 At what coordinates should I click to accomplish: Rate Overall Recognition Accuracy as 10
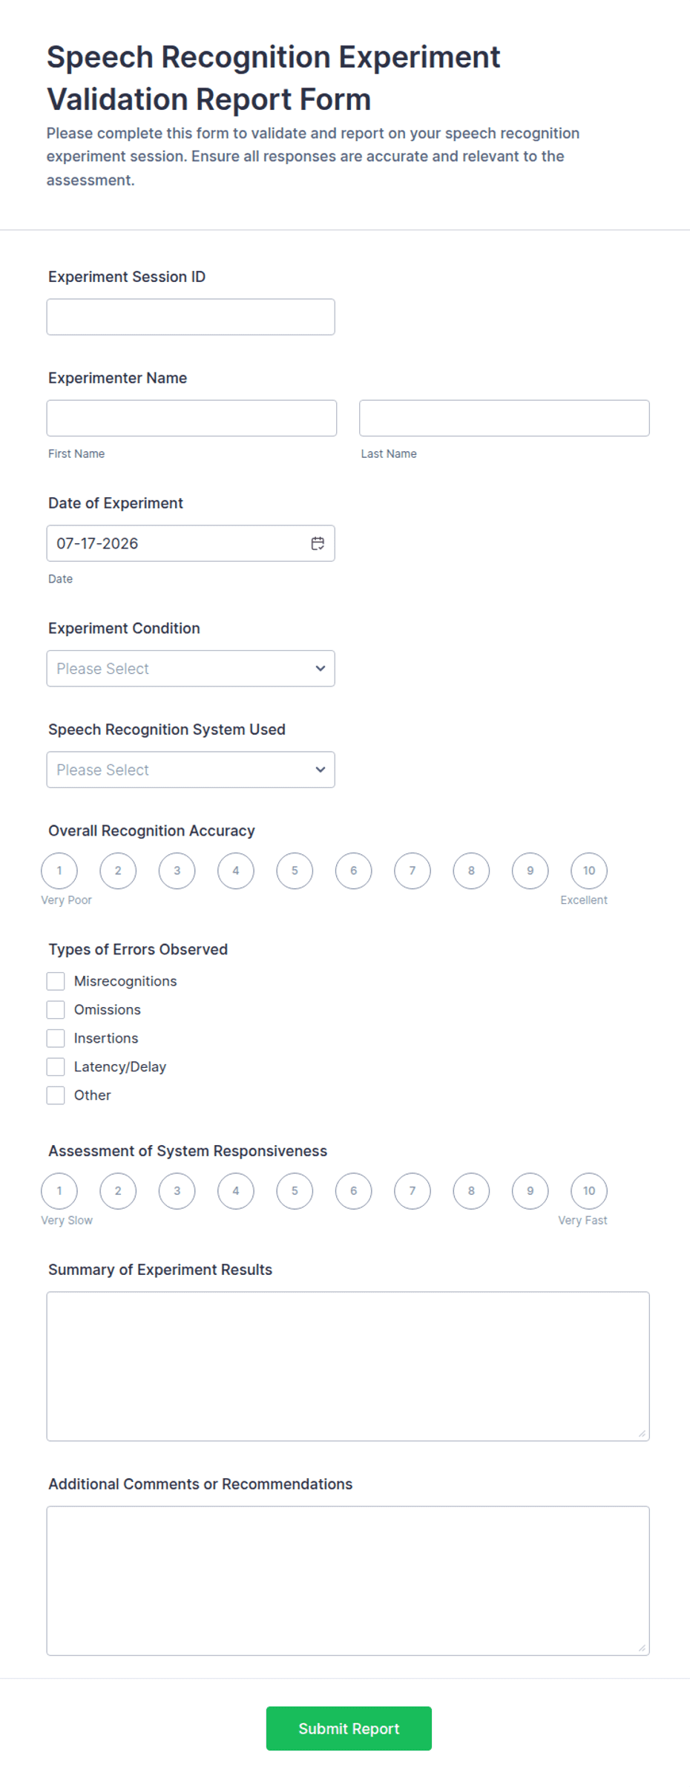(x=589, y=870)
